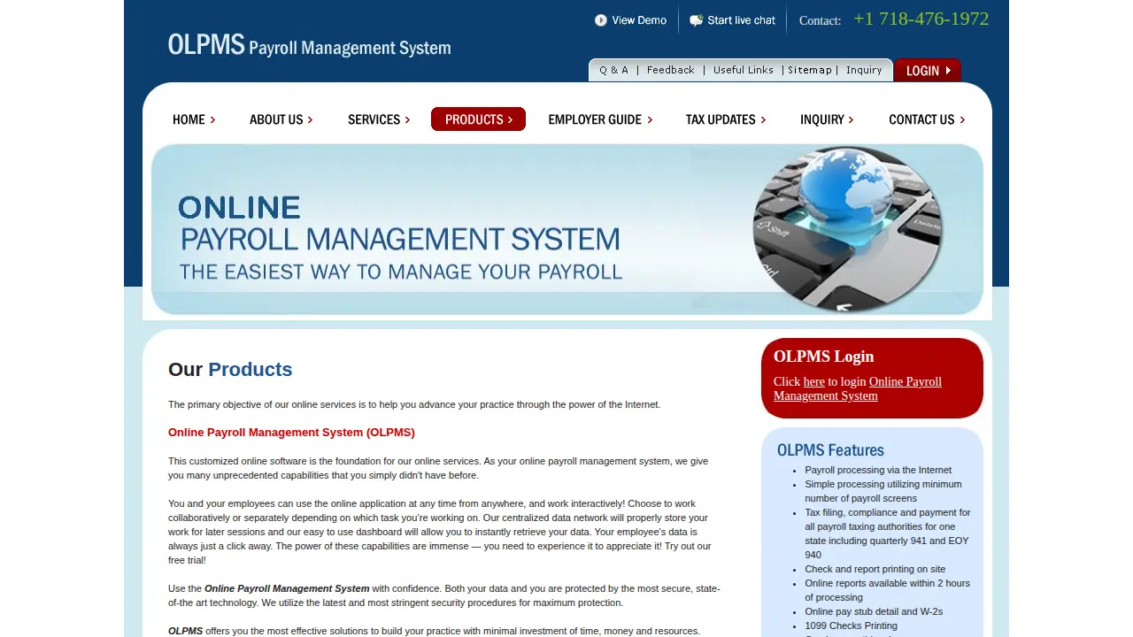Expand the TAX UPDATES menu
The width and height of the screenshot is (1133, 637).
coord(726,119)
